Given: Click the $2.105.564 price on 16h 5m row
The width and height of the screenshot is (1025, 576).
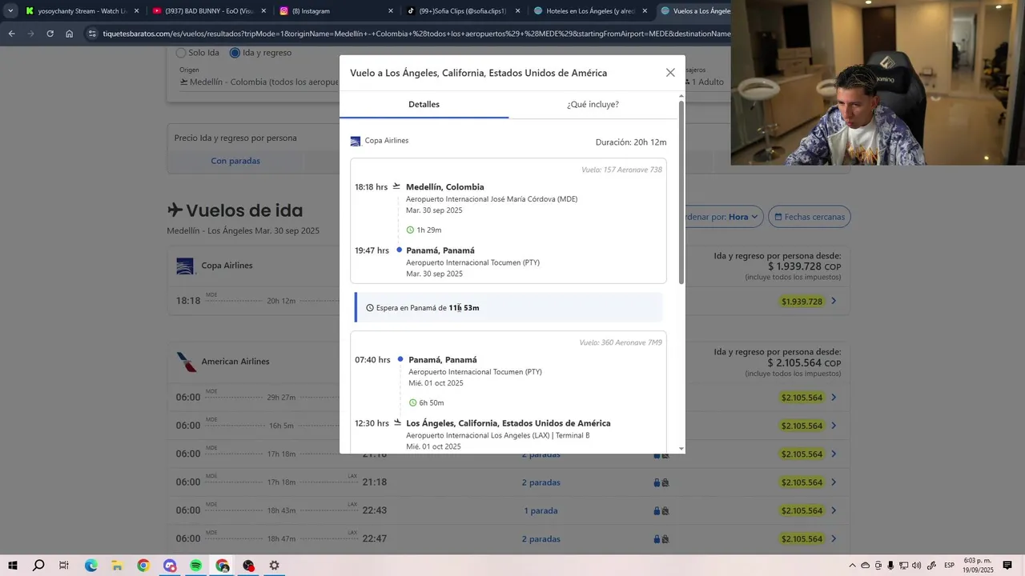Looking at the screenshot, I should click(x=802, y=426).
